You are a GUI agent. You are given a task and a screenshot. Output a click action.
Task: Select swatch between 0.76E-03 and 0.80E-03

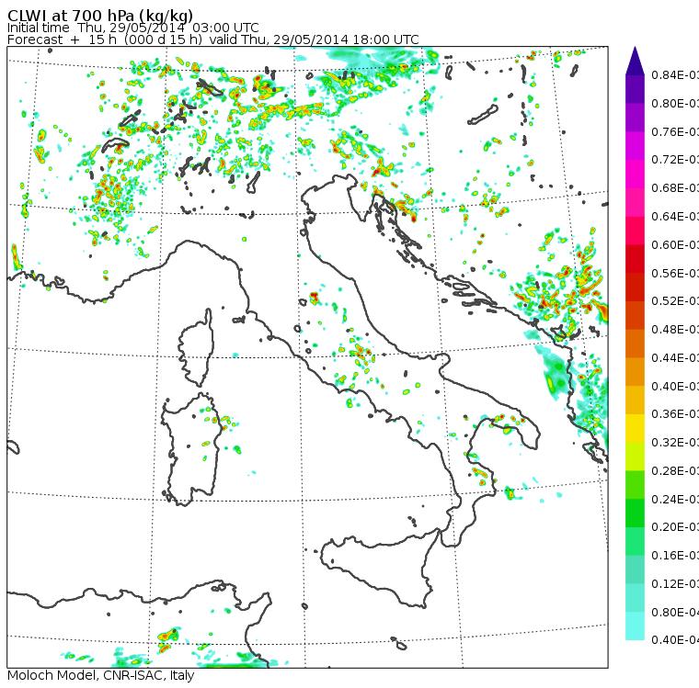coord(635,118)
